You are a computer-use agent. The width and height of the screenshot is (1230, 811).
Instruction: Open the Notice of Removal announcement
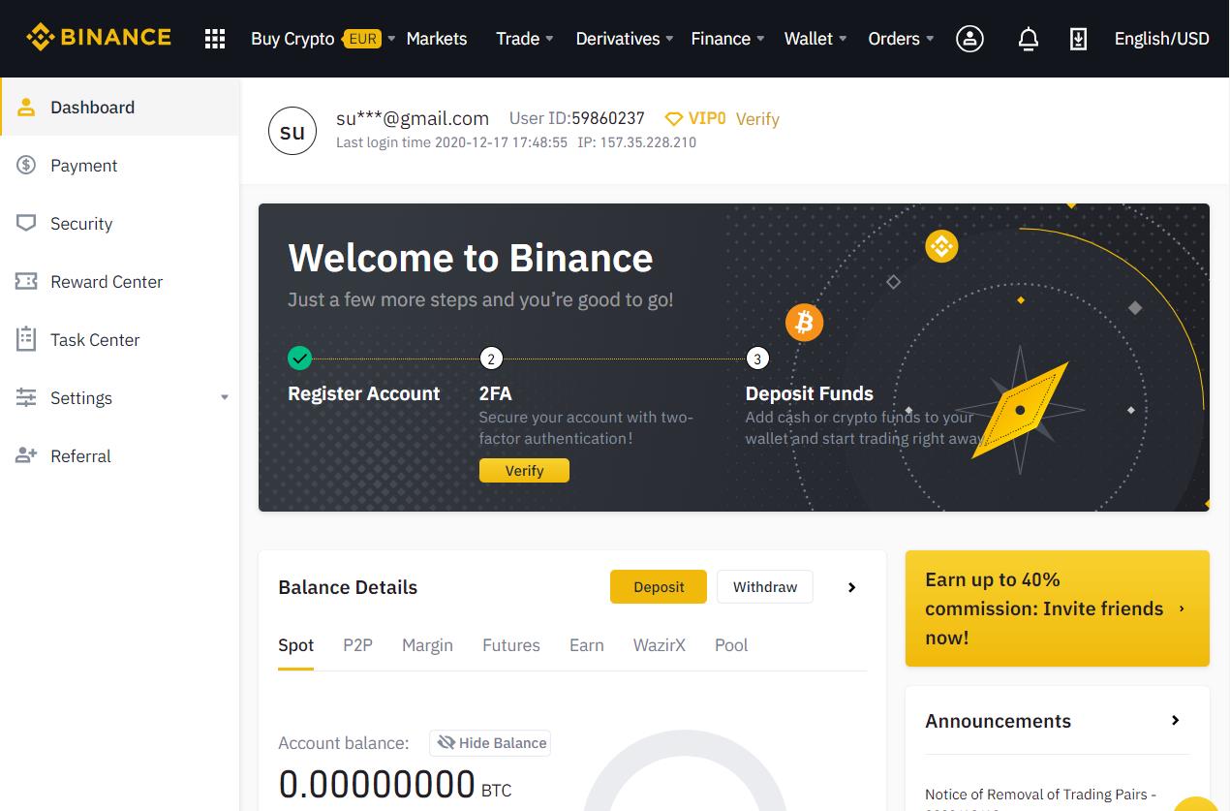pyautogui.click(x=1040, y=795)
